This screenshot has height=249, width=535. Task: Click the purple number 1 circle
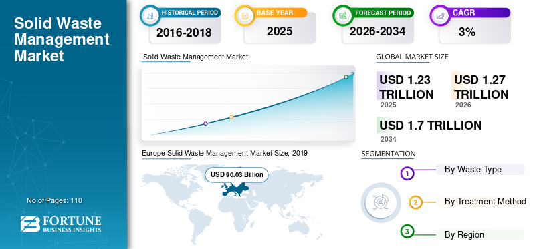(x=407, y=174)
